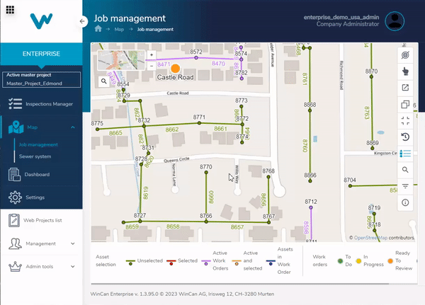The width and height of the screenshot is (425, 305).
Task: Click the fullscreen extent map icon
Action: pyautogui.click(x=405, y=120)
